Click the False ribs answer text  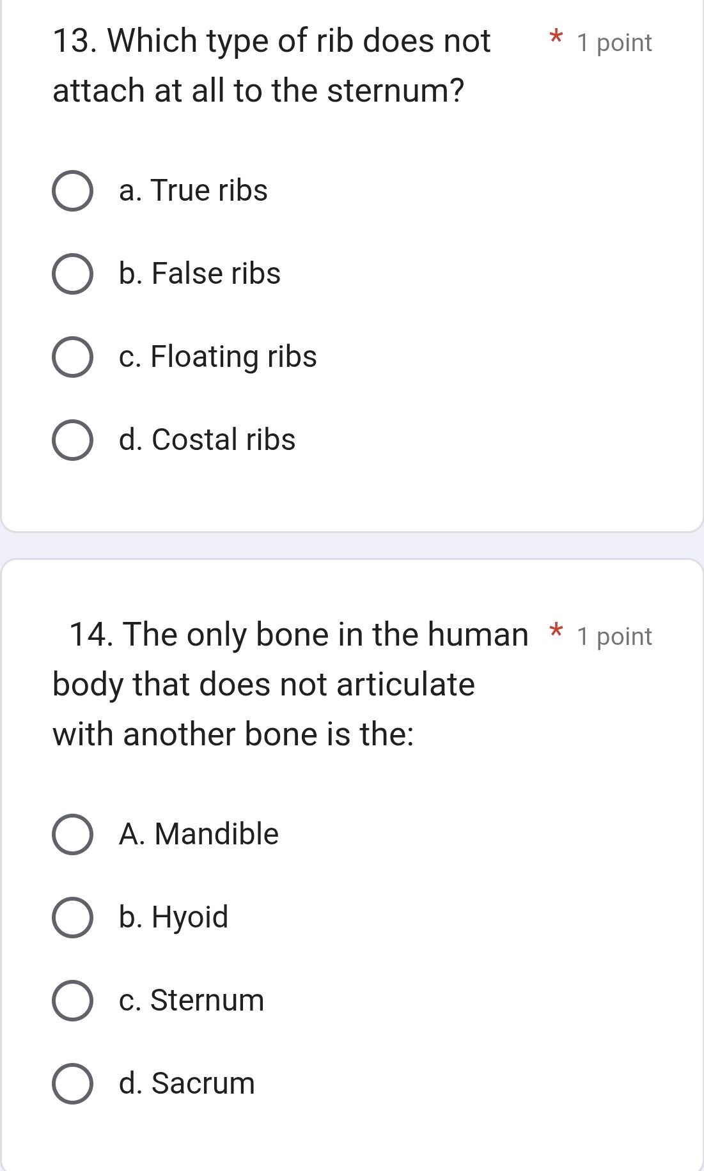pos(199,274)
